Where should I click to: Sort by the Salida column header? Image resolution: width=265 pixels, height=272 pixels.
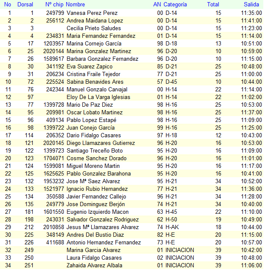[x=251, y=5]
